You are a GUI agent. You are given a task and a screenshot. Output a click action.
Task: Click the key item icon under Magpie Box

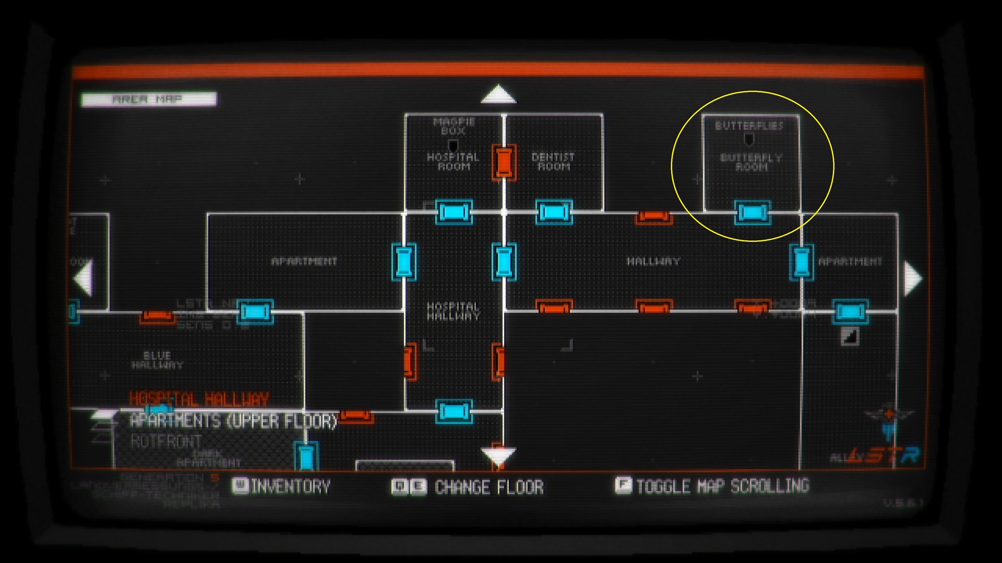453,145
